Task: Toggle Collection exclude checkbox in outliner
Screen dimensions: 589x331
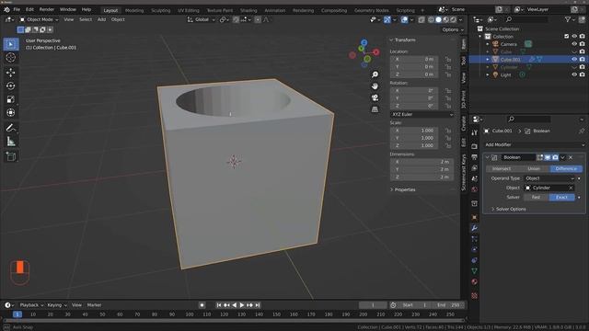Action: 567,37
